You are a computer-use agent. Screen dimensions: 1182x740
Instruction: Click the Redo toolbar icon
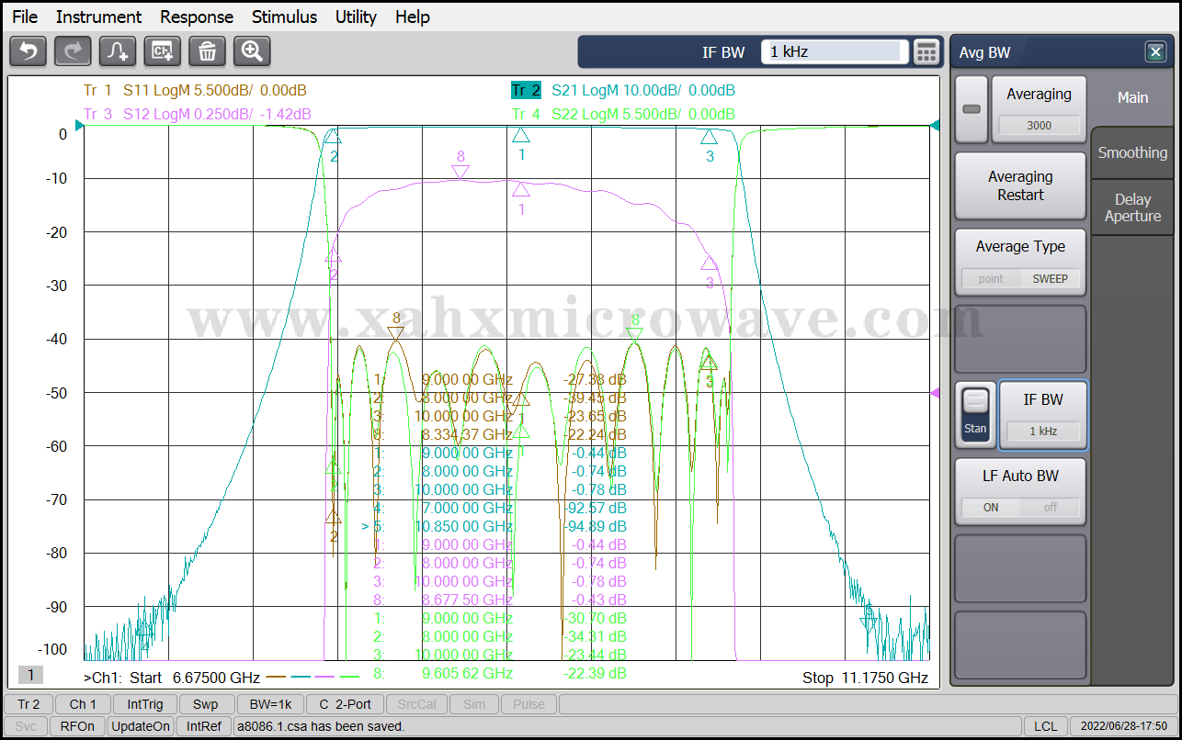pyautogui.click(x=73, y=51)
